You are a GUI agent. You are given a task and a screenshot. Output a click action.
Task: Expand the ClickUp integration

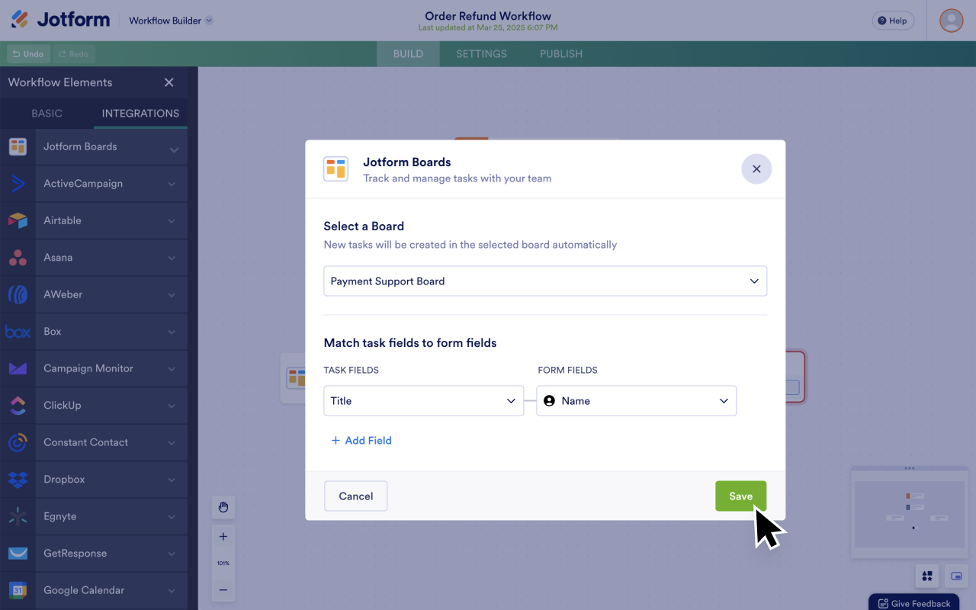[172, 406]
